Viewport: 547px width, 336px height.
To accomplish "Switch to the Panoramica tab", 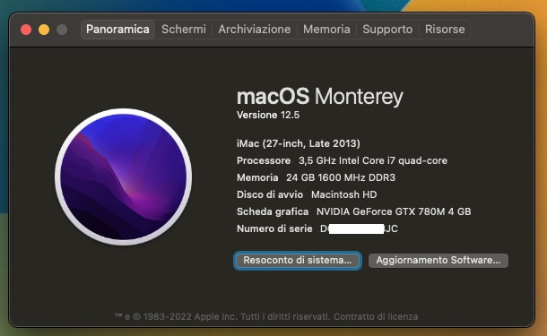I will (117, 30).
